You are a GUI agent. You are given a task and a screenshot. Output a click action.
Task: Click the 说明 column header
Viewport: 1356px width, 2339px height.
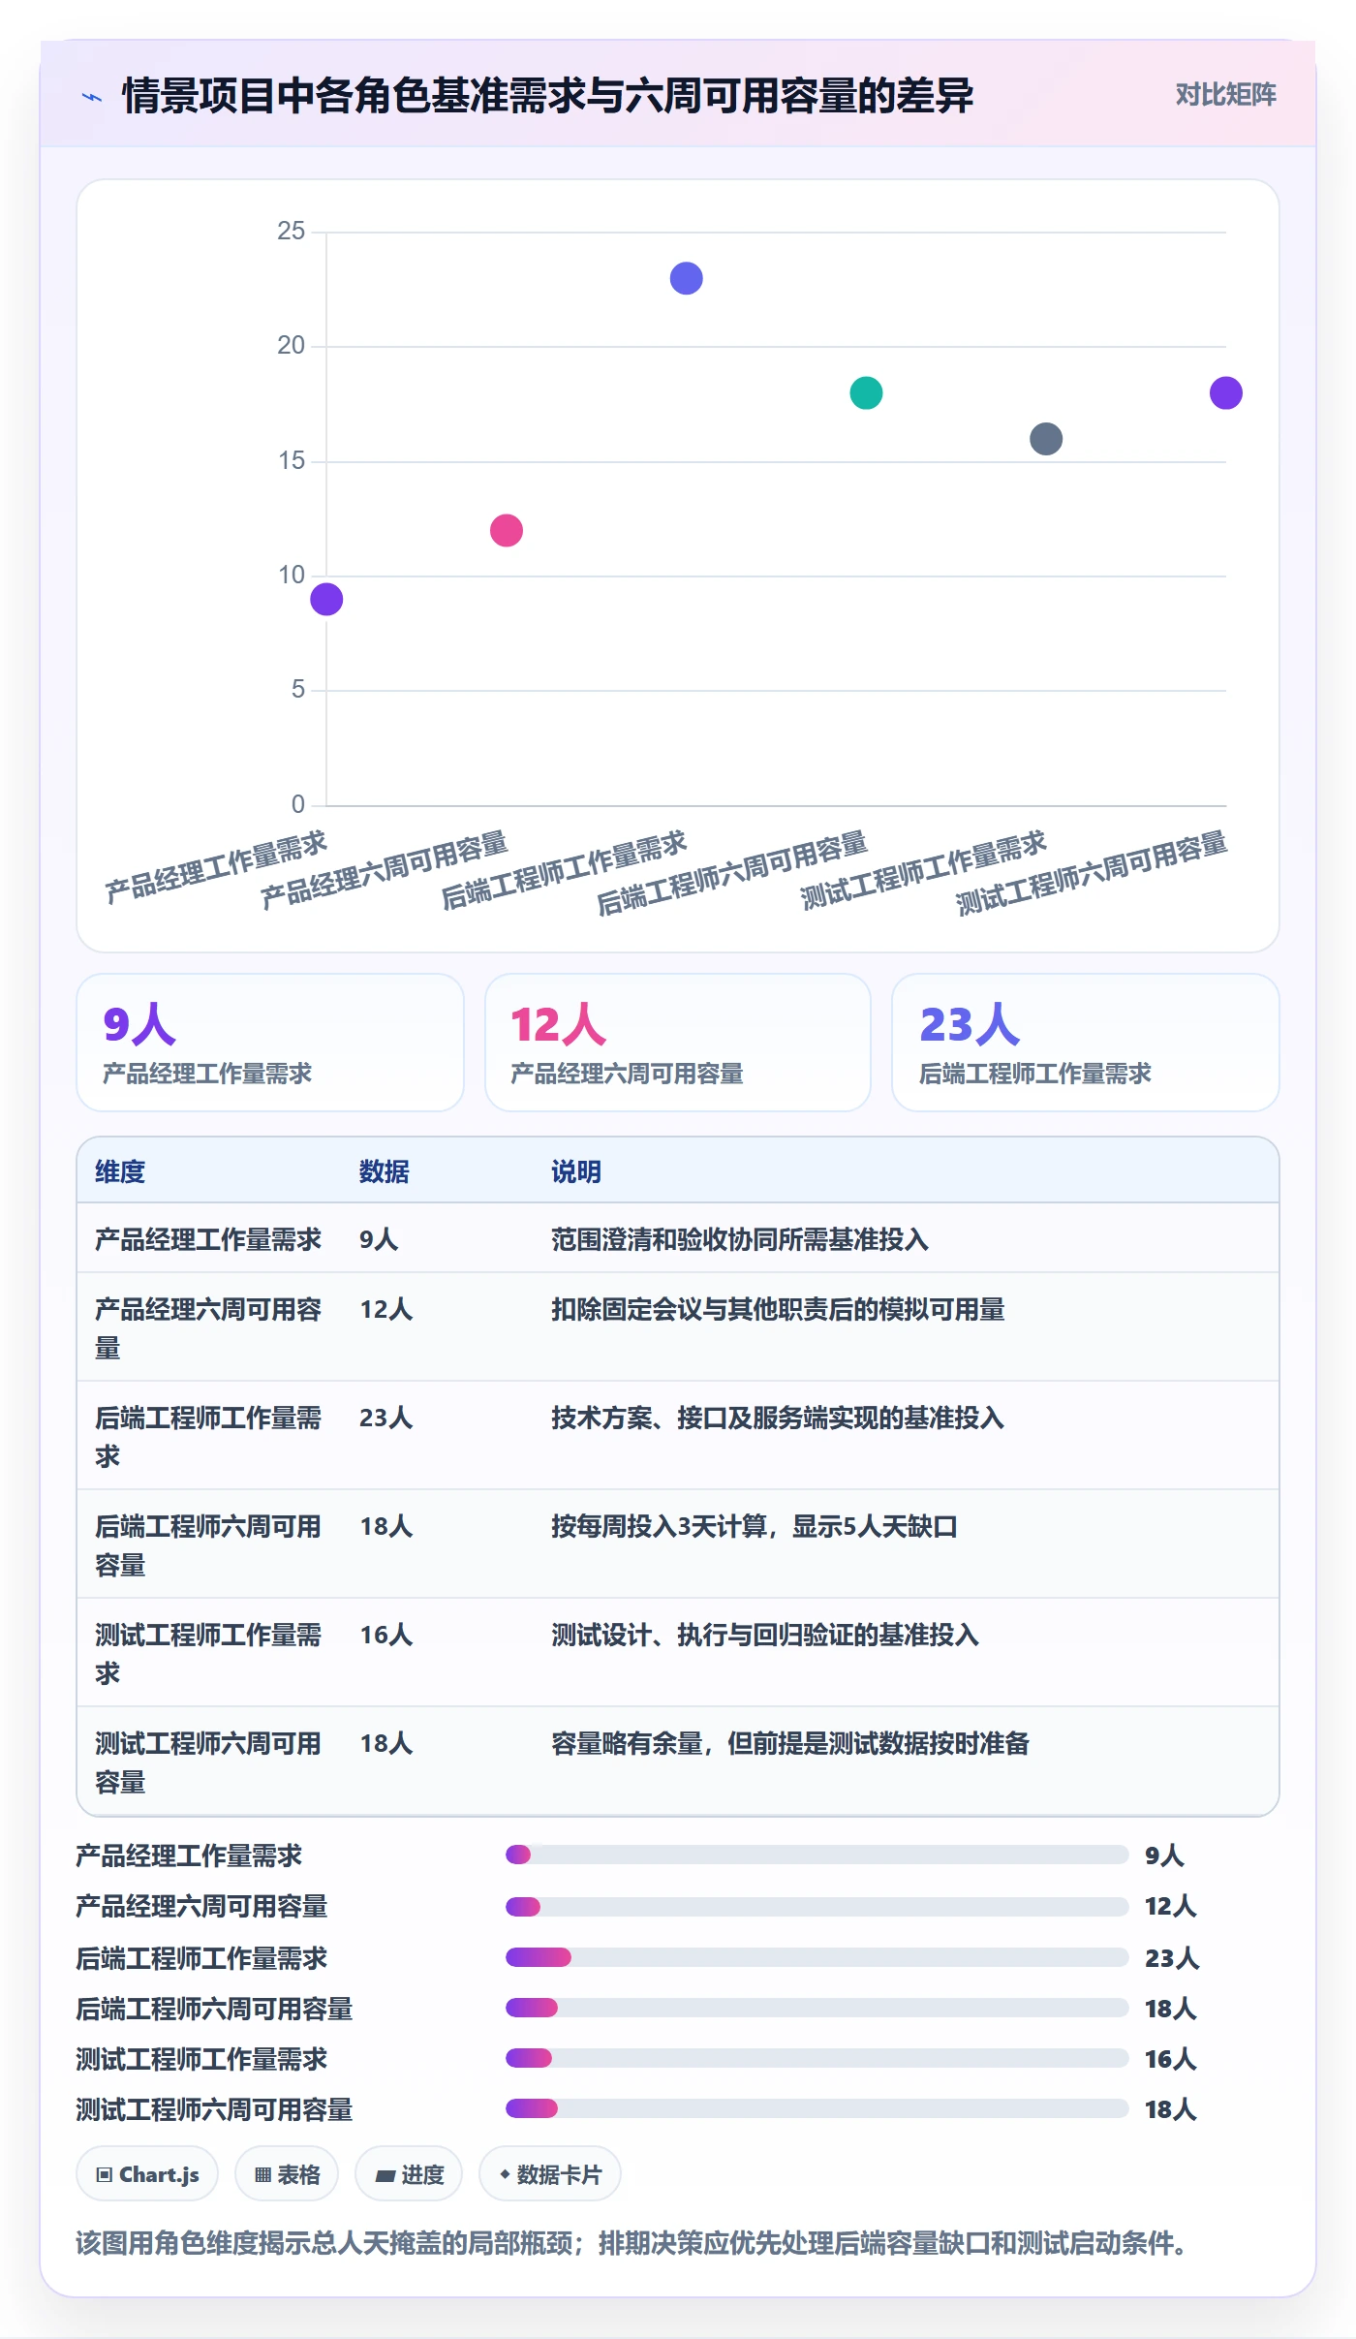coord(576,1171)
